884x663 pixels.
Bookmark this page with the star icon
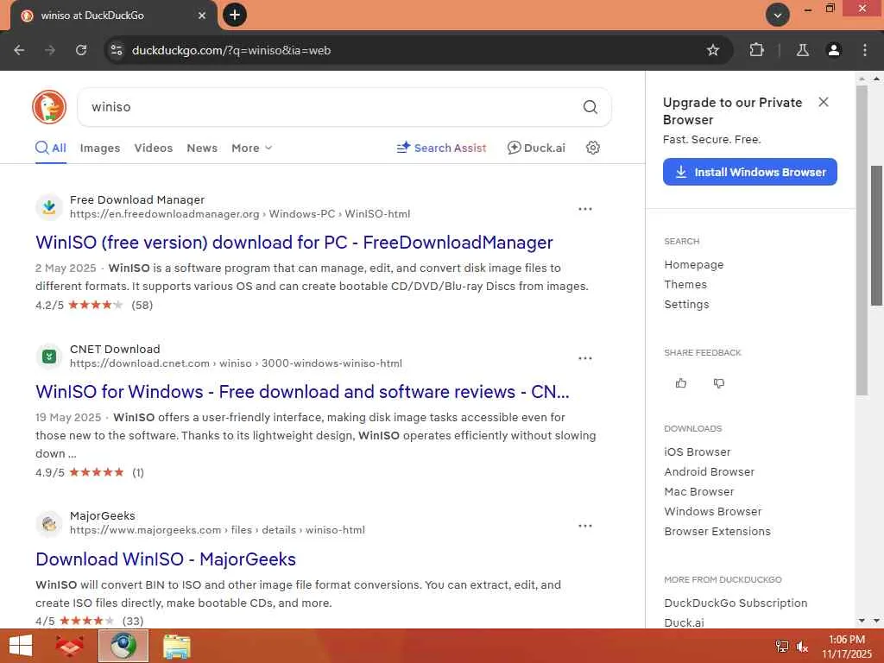coord(712,50)
